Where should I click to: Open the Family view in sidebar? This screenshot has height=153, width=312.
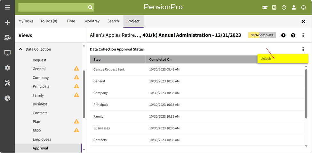pyautogui.click(x=38, y=95)
